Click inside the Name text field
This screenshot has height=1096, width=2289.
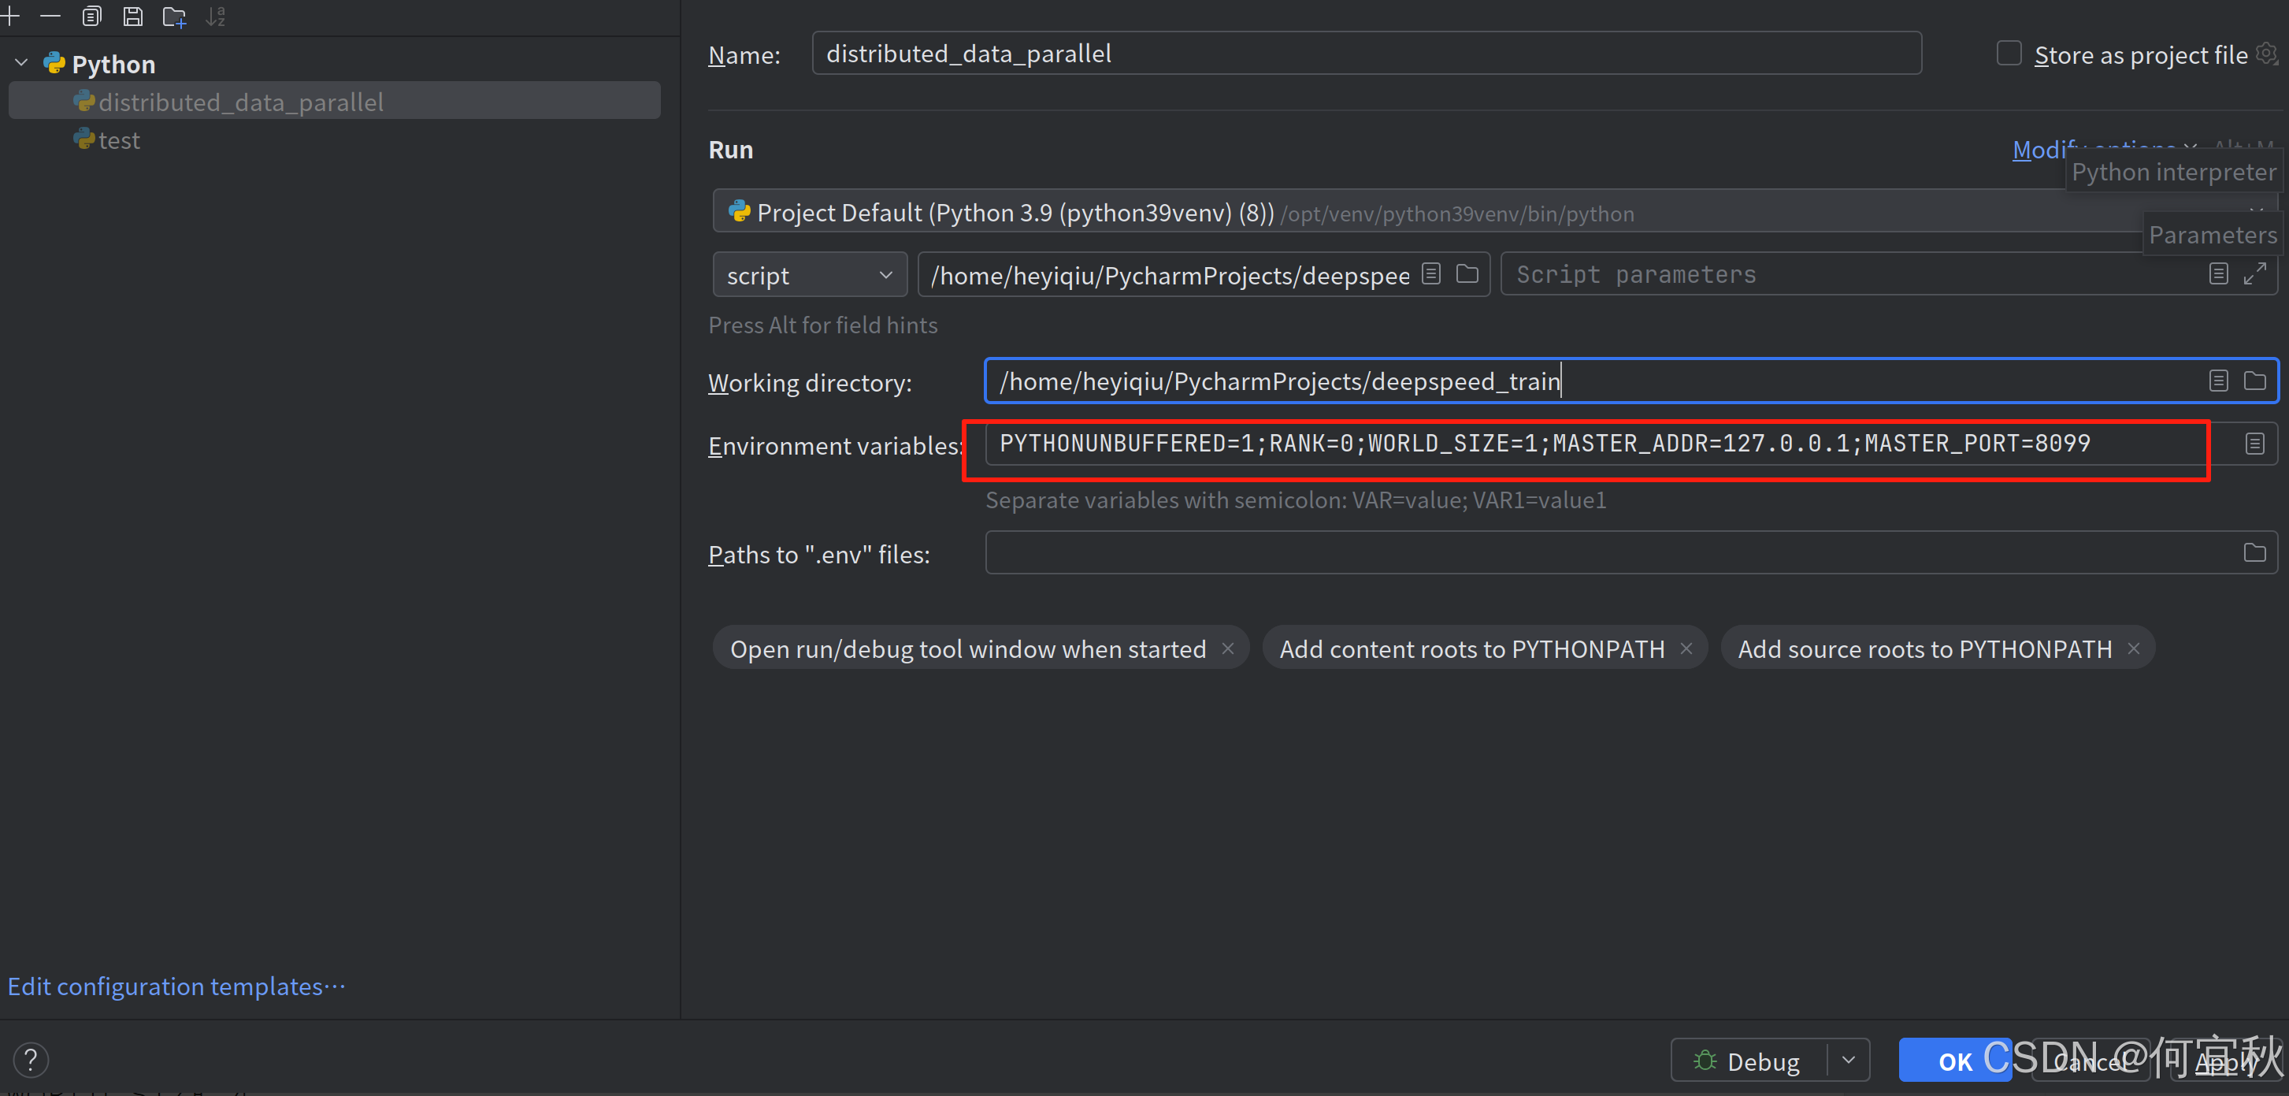tap(1366, 54)
